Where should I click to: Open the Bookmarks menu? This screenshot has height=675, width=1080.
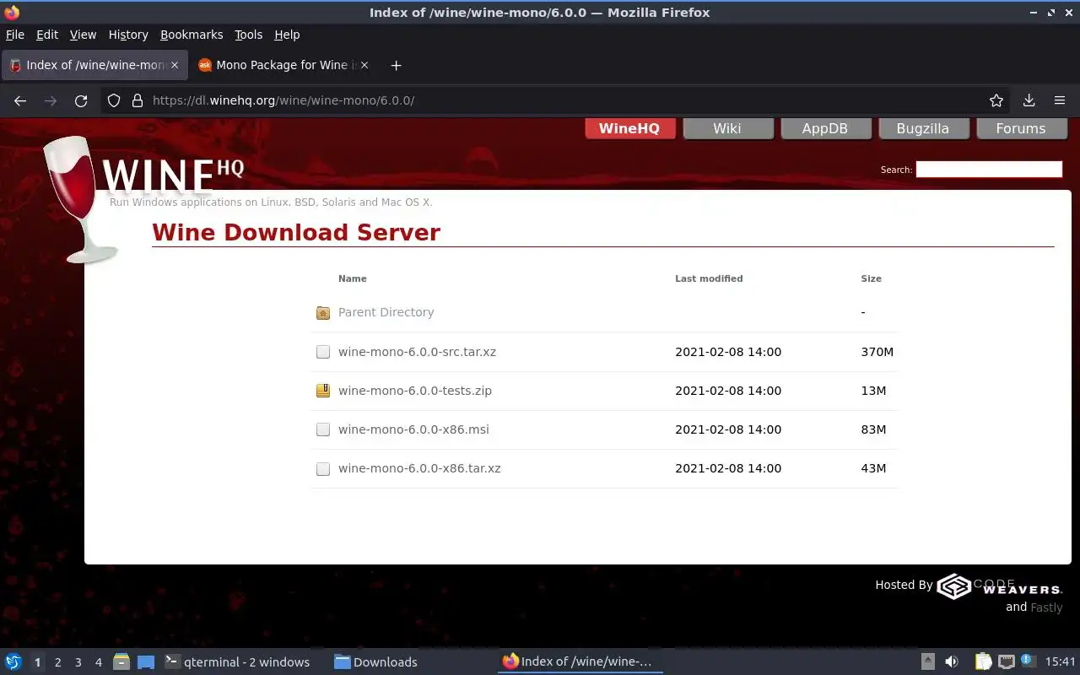(x=192, y=35)
